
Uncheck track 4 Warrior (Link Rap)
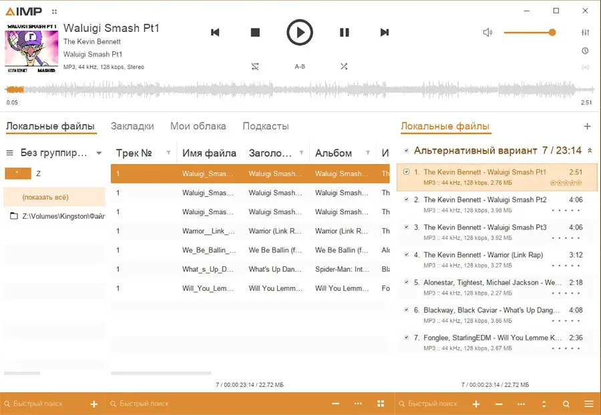coord(407,255)
